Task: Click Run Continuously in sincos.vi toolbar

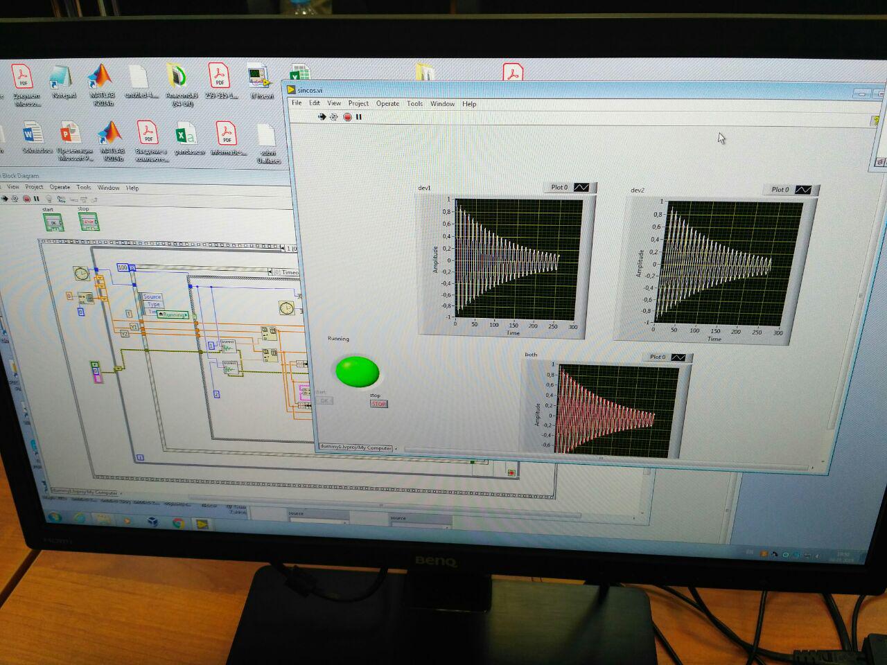Action: [334, 117]
